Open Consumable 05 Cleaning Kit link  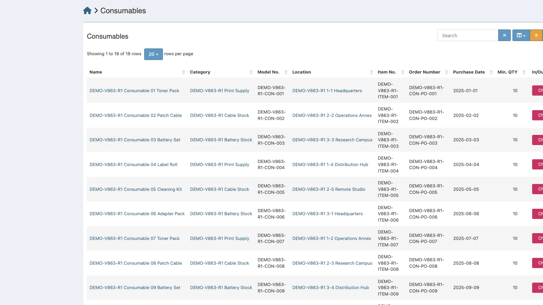[x=136, y=189]
